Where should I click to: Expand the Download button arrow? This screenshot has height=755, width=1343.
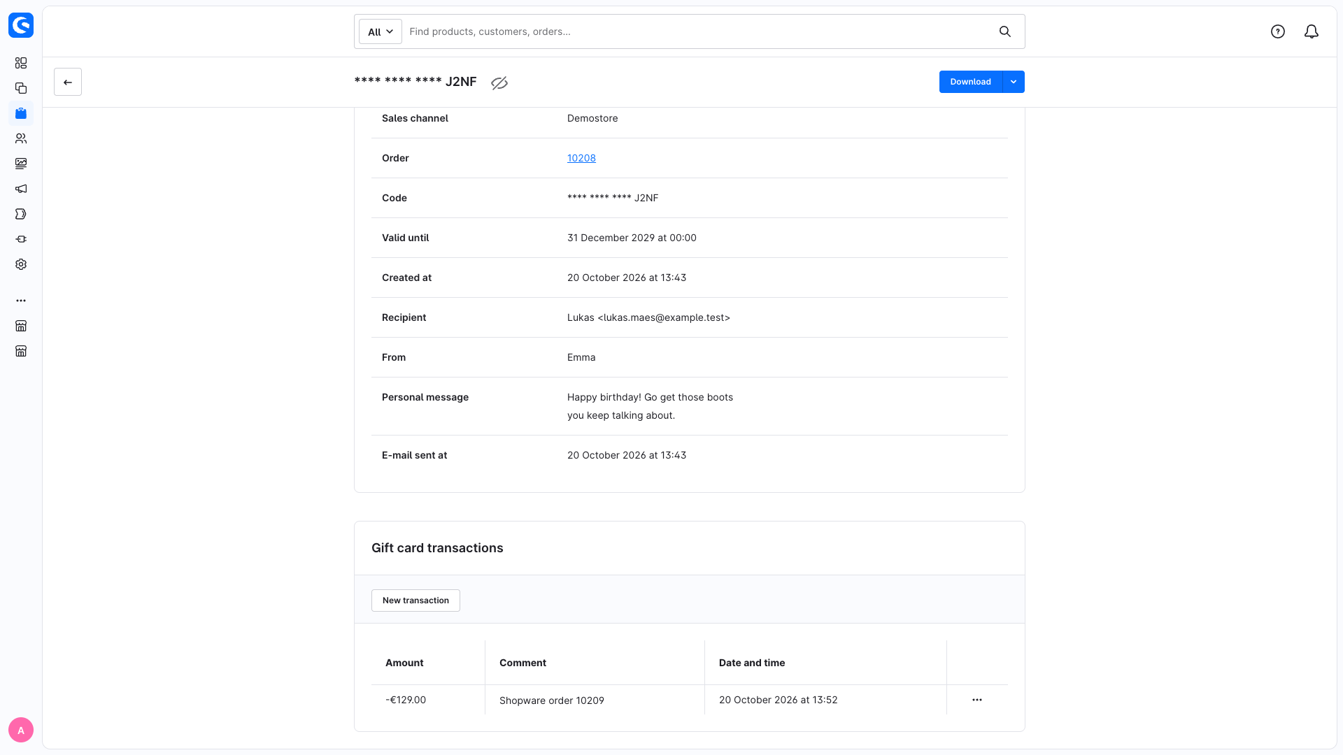click(1014, 82)
